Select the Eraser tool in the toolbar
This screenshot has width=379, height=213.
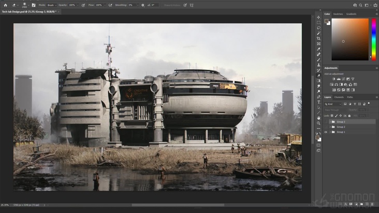point(319,75)
